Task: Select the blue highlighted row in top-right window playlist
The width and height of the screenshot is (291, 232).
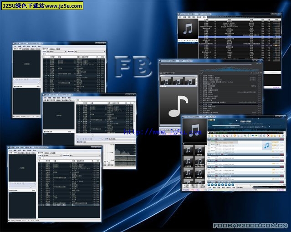Action: (240, 37)
